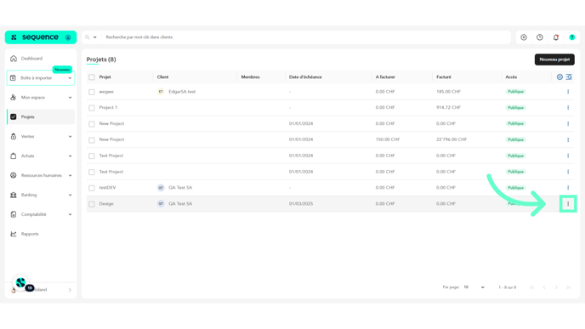585x329 pixels.
Task: Click the 01/03/2025 due date cell
Action: (301, 204)
